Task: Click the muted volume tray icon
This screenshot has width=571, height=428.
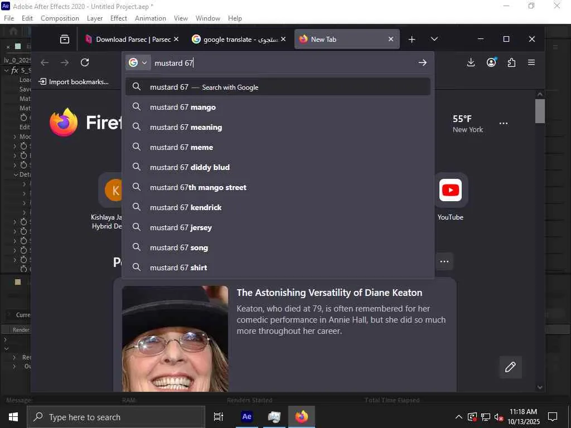Action: [x=498, y=417]
